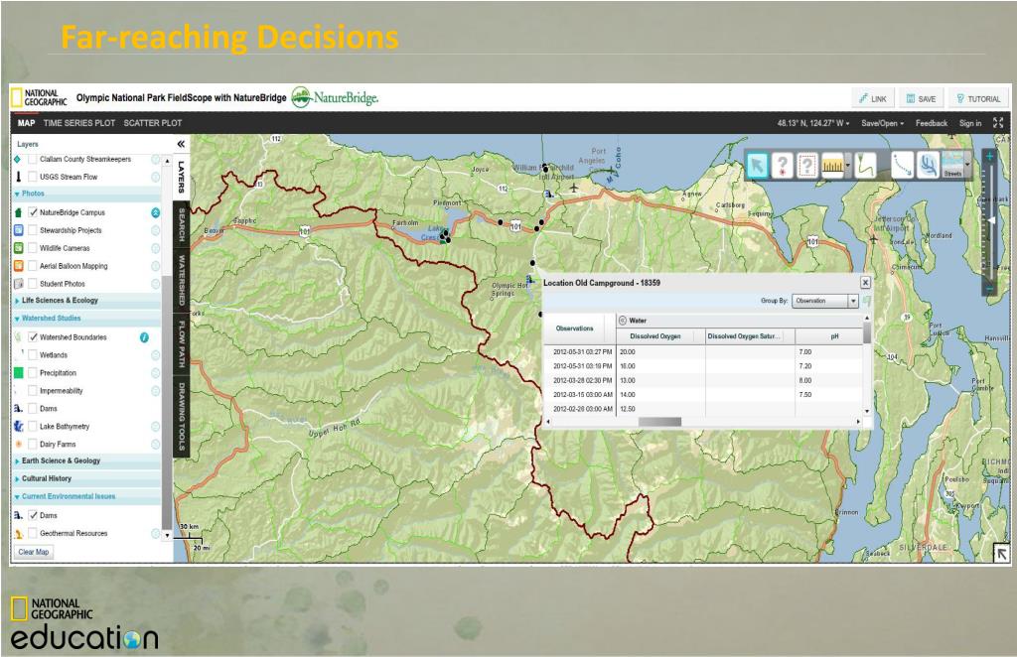Click the LINK button
Viewport: 1017px width, 657px height.
pyautogui.click(x=873, y=98)
